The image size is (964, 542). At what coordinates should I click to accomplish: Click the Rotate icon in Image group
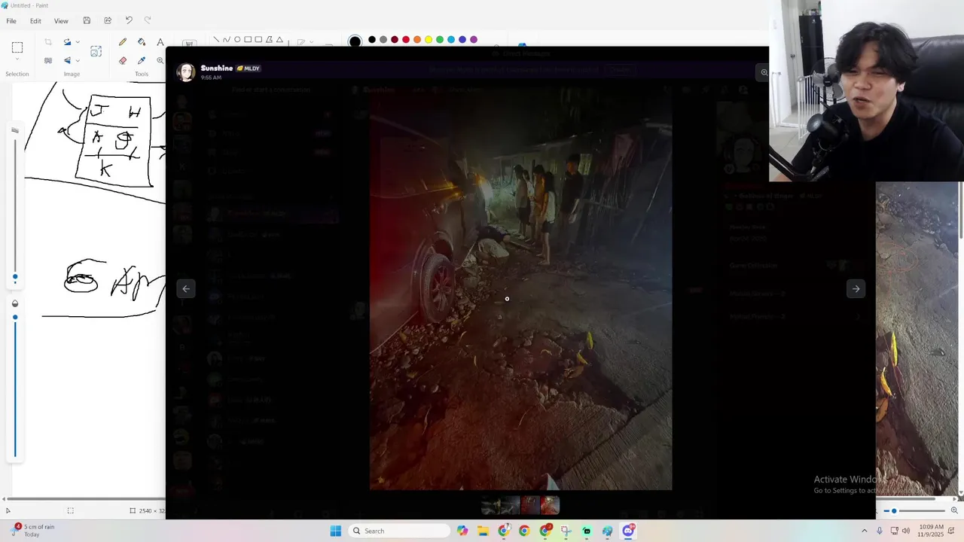coord(67,42)
